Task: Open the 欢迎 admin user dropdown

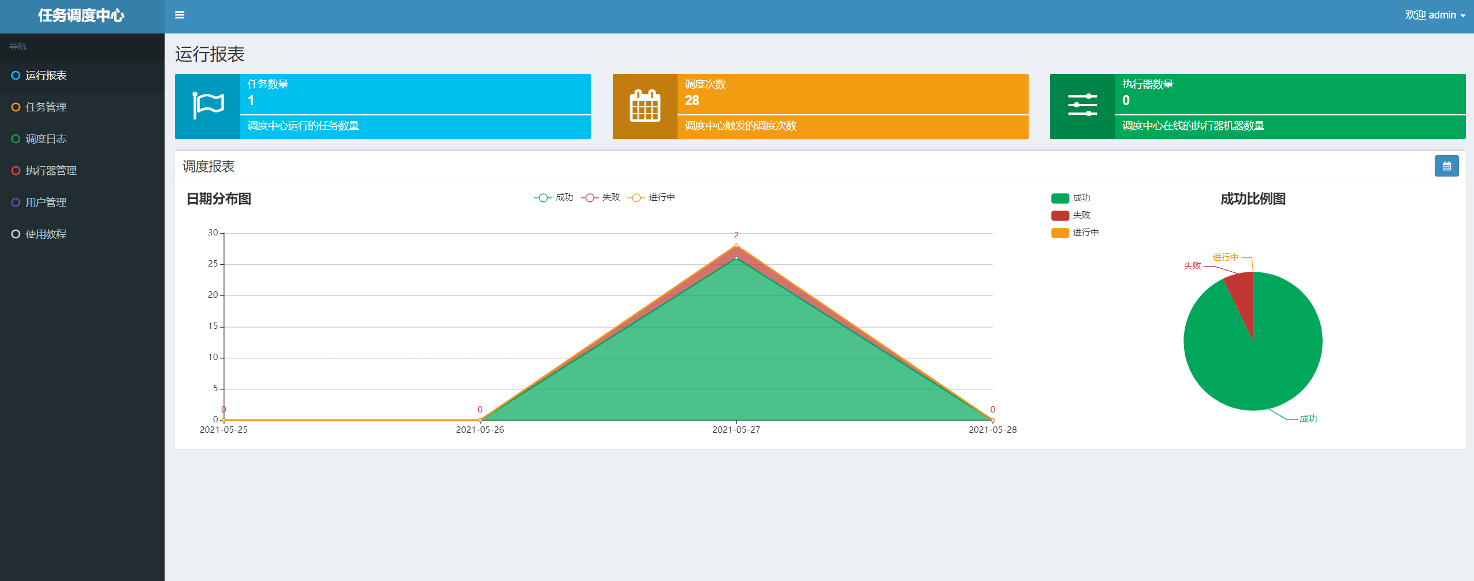Action: [1435, 16]
